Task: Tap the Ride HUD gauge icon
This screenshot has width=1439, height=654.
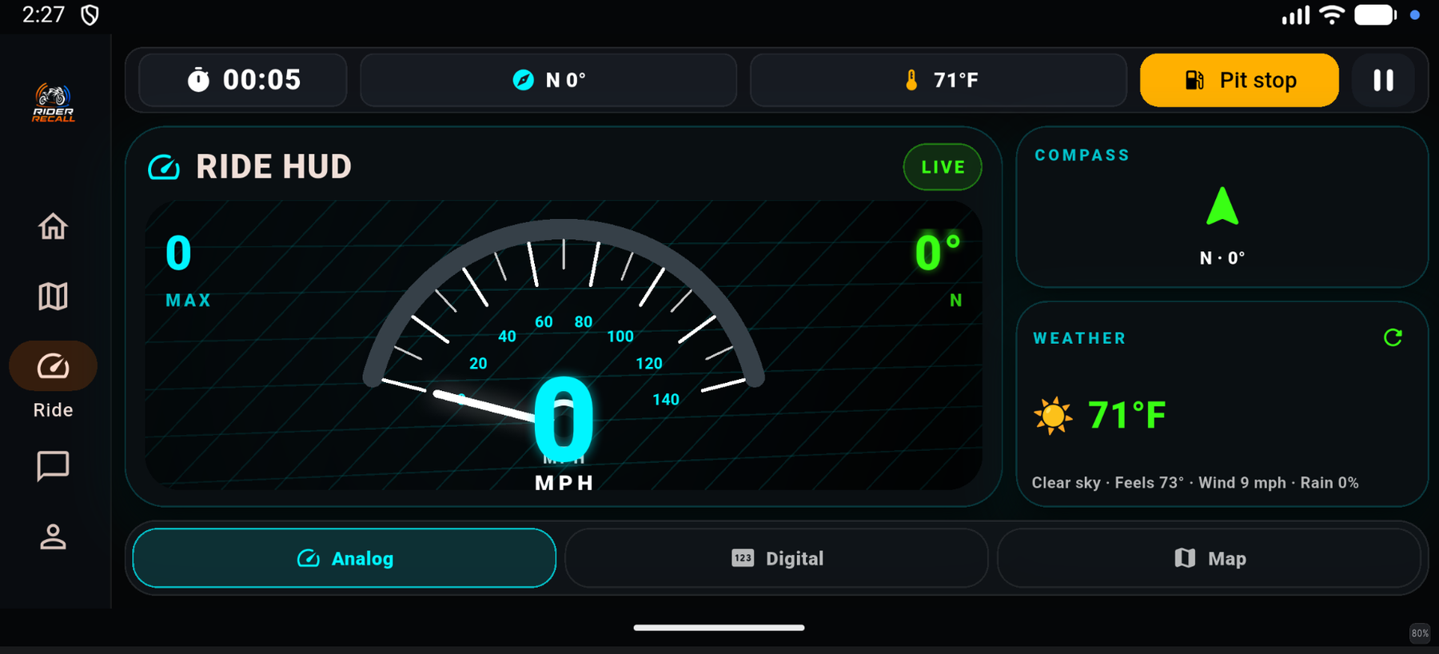Action: point(164,167)
